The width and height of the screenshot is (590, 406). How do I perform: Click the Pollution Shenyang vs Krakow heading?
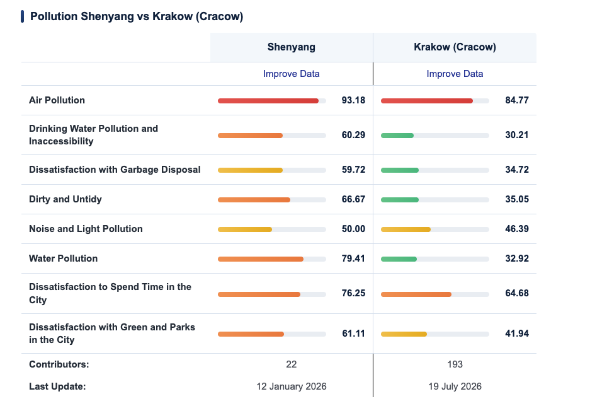click(137, 16)
